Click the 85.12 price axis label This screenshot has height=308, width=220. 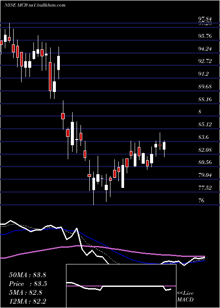coord(205,125)
